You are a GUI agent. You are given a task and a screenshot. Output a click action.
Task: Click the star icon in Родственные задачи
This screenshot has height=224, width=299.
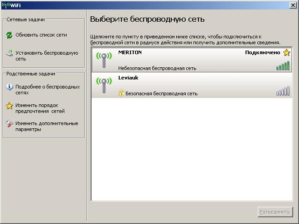(x=9, y=106)
